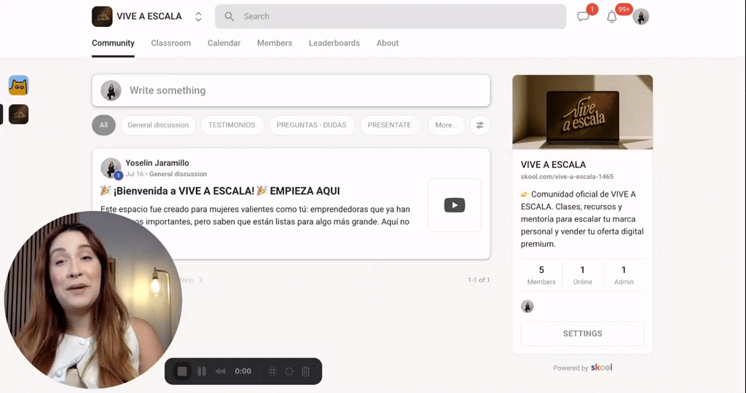Open skool.com/vive-a-escala-1465 link
The image size is (746, 393).
click(x=567, y=176)
